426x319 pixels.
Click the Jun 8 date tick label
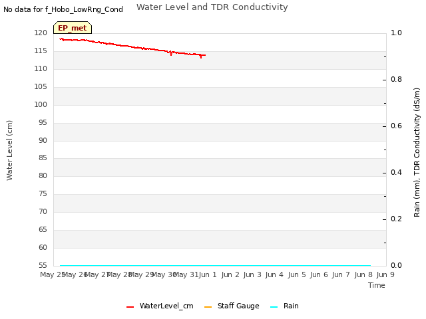click(363, 274)
